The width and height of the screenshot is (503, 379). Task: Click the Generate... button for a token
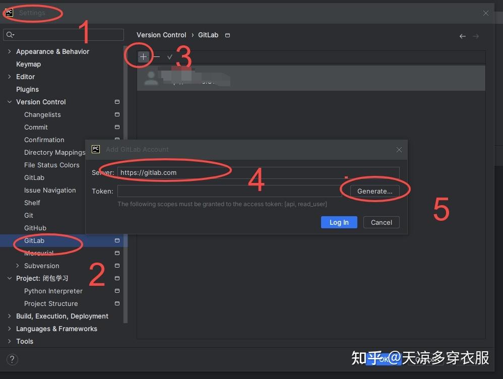click(375, 191)
